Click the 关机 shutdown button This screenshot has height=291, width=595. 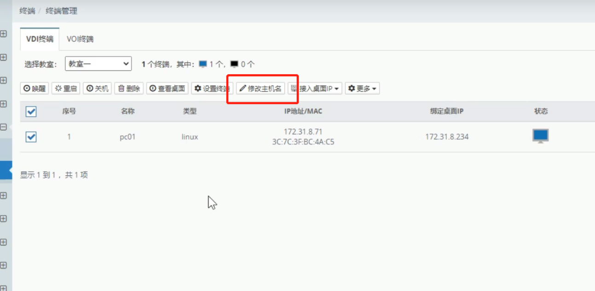pos(97,88)
